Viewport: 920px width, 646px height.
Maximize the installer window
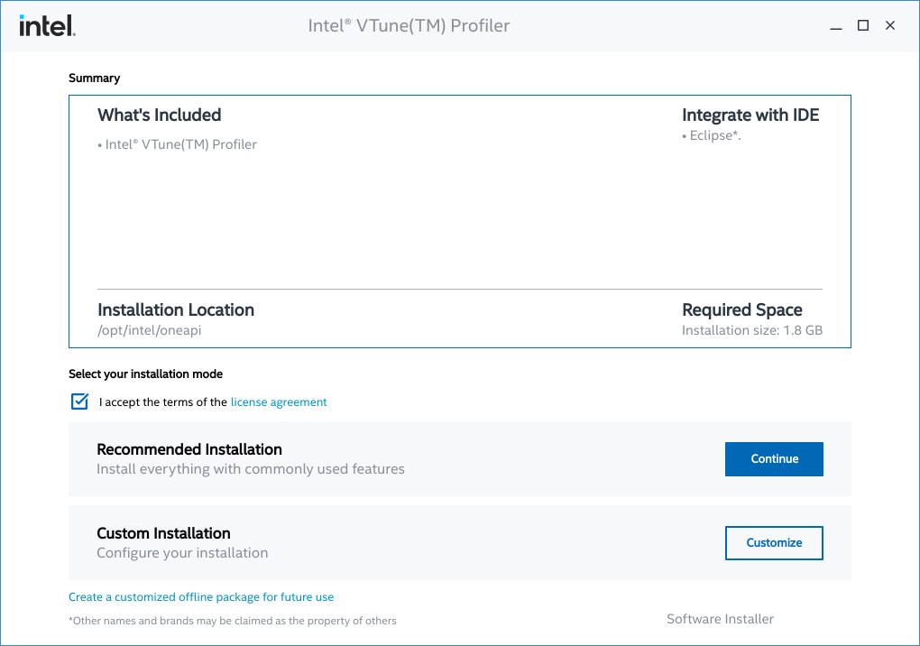tap(863, 25)
